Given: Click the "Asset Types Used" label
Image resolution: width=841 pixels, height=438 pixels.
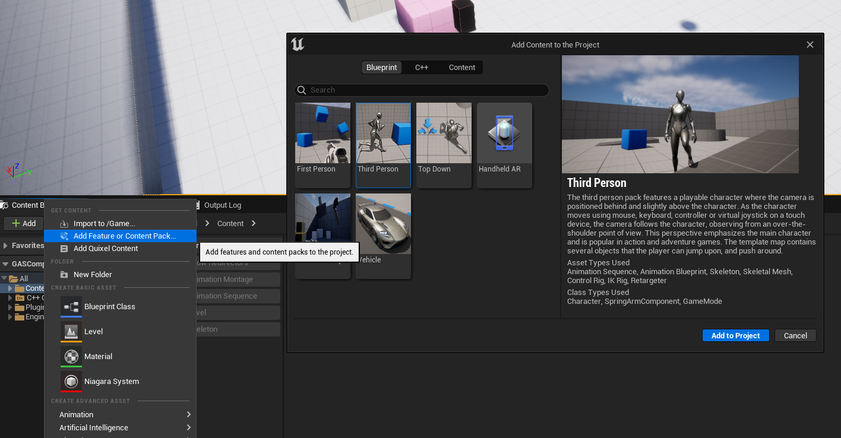Looking at the screenshot, I should point(598,263).
